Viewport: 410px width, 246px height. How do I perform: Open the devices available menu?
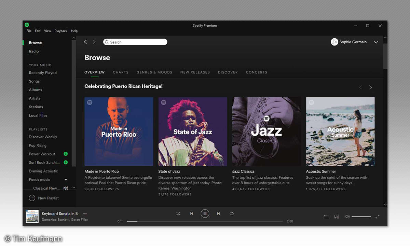click(x=337, y=217)
